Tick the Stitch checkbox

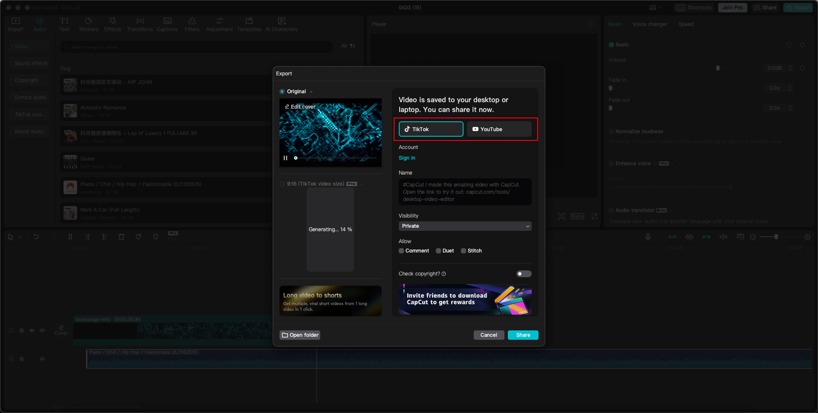(x=464, y=251)
